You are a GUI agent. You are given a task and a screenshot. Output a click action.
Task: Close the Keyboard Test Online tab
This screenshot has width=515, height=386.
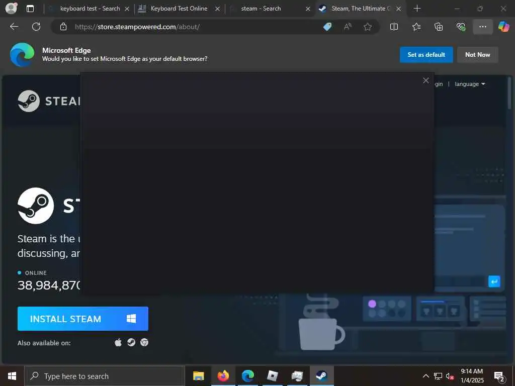point(217,9)
